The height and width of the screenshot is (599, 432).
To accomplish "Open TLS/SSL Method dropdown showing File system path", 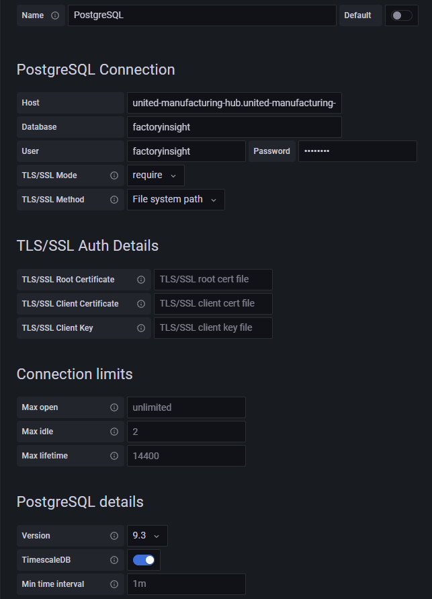I will pos(176,200).
